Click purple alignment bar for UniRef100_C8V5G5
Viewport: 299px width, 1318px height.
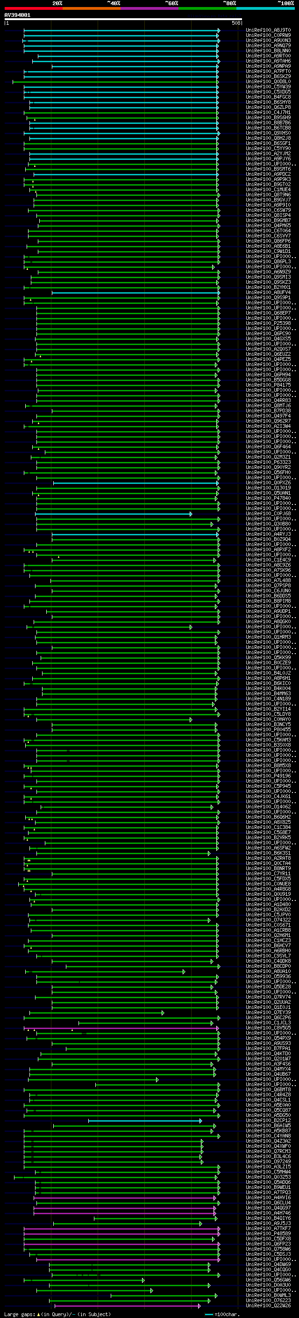click(x=121, y=1029)
